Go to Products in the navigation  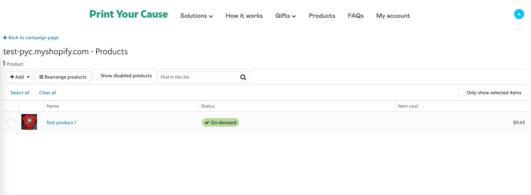tap(322, 16)
